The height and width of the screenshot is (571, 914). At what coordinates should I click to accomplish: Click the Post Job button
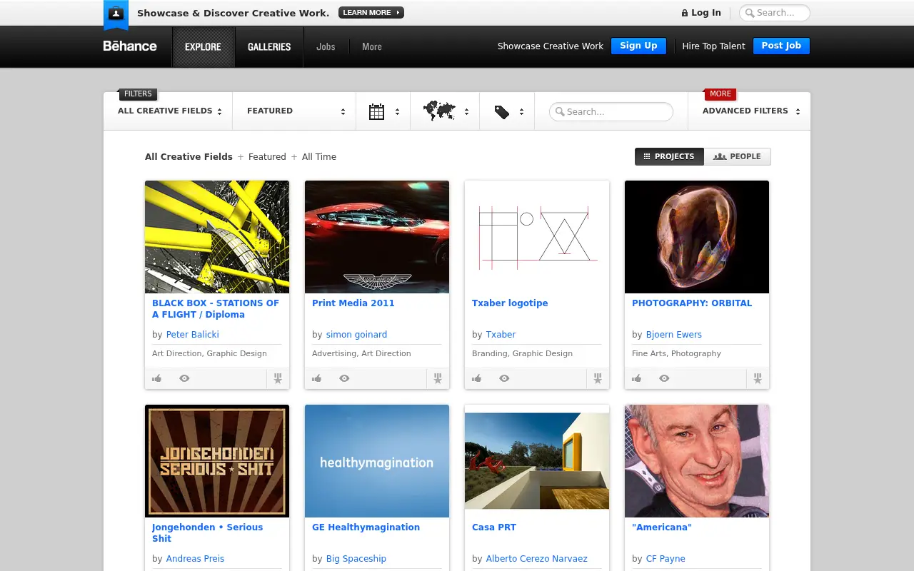coord(781,46)
